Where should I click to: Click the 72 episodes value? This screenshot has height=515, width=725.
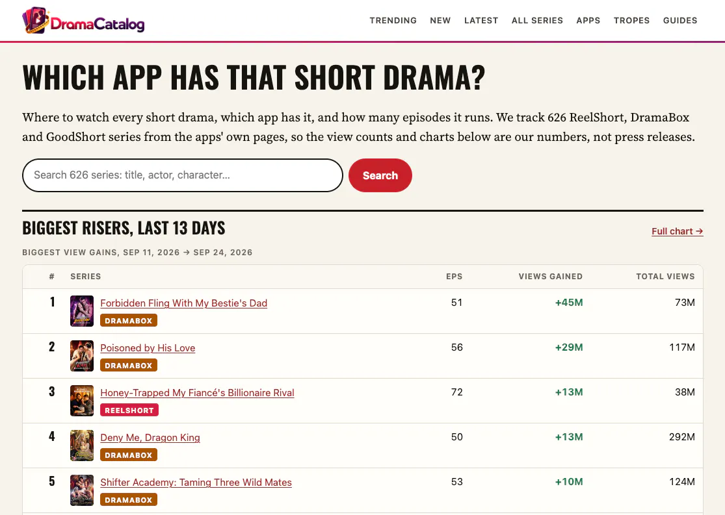[457, 392]
